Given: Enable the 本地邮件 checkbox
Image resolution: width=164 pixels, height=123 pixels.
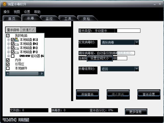Looking at the screenshot, I should coord(8,68).
